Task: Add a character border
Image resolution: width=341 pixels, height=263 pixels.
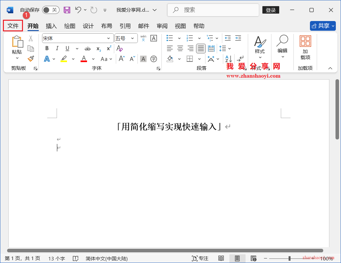Action: pyautogui.click(x=154, y=38)
